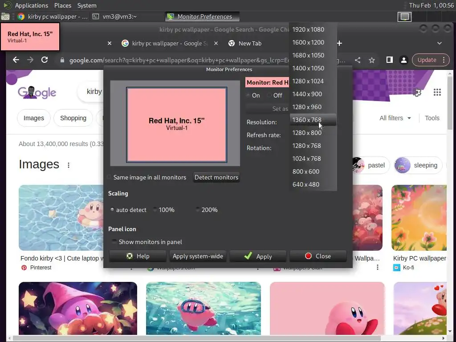
Task: Open Images section three-dot menu
Action: coord(69,165)
